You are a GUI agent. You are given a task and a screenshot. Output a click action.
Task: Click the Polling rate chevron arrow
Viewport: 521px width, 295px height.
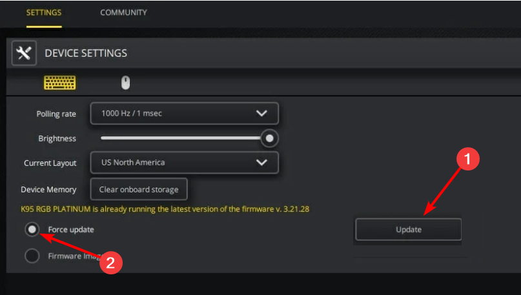click(262, 113)
